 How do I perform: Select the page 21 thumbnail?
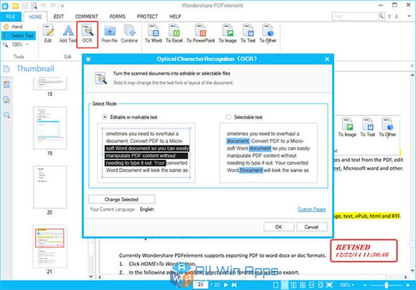(50, 246)
